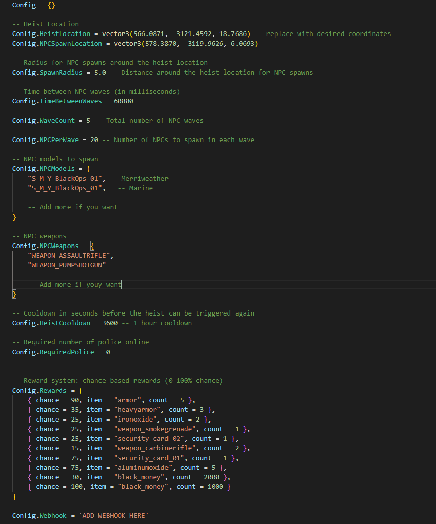The image size is (436, 524).
Task: Click the TimeBetweenWaves value 60000
Action: pos(123,101)
